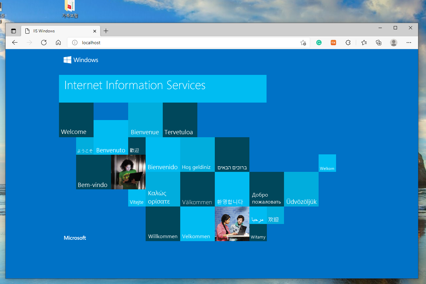Open the Favorites list icon
The height and width of the screenshot is (284, 426).
click(364, 43)
